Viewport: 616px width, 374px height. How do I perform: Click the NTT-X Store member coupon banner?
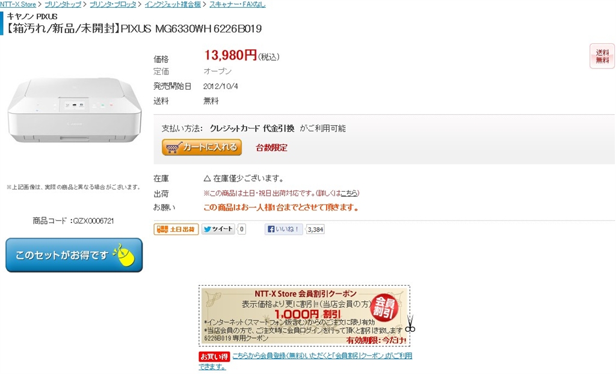point(304,316)
